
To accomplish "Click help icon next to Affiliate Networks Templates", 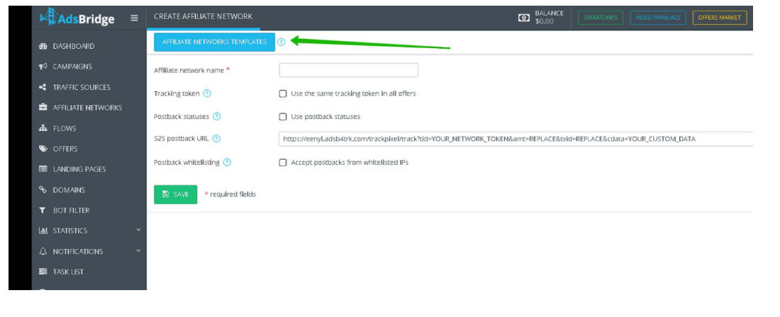I will 282,42.
